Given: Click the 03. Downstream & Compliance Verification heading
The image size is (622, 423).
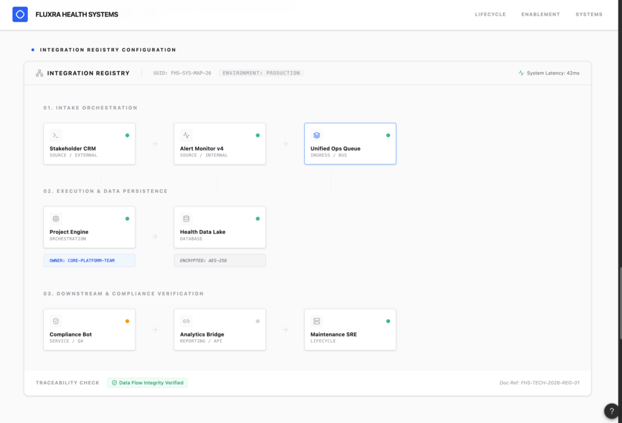Looking at the screenshot, I should coord(123,293).
